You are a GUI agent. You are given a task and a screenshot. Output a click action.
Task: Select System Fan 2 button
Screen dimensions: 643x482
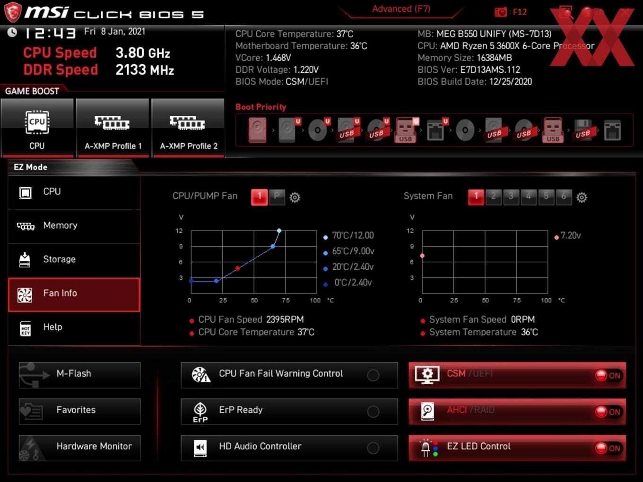coord(494,197)
